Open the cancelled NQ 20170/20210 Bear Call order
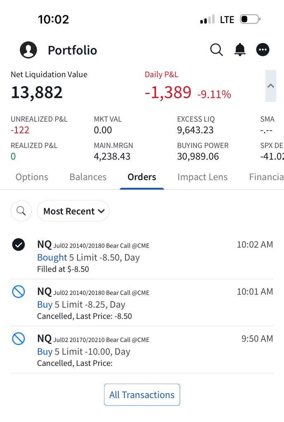 click(124, 351)
